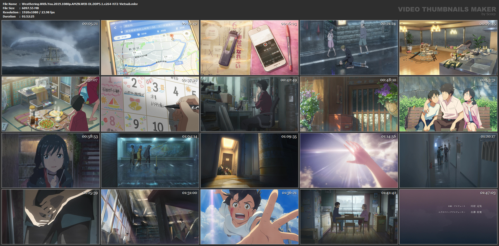499x246 pixels.
Task: Click the park bench trio thumbnail at 00:53:31
Action: pyautogui.click(x=448, y=104)
